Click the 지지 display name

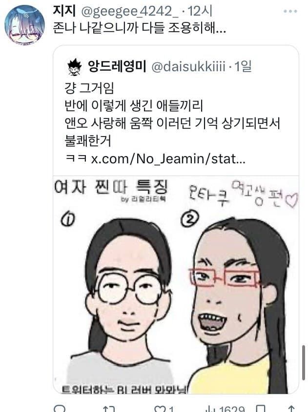tap(64, 11)
